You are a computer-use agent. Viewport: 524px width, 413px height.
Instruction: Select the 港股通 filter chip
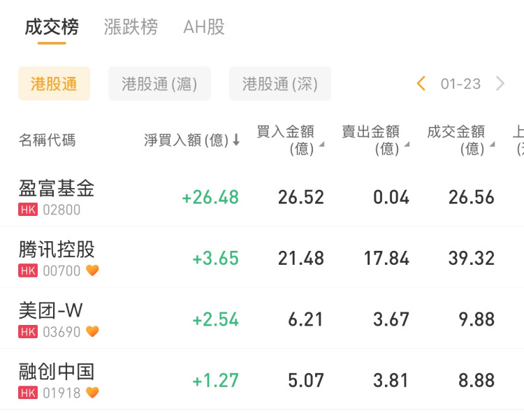[54, 84]
